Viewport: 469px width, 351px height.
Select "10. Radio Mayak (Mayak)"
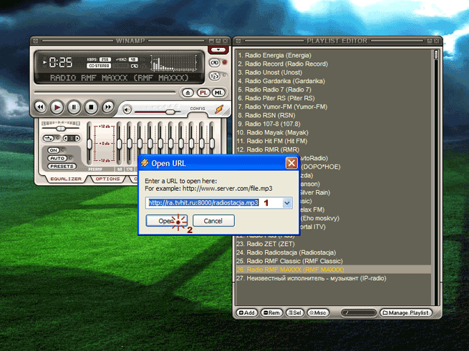tap(334, 132)
